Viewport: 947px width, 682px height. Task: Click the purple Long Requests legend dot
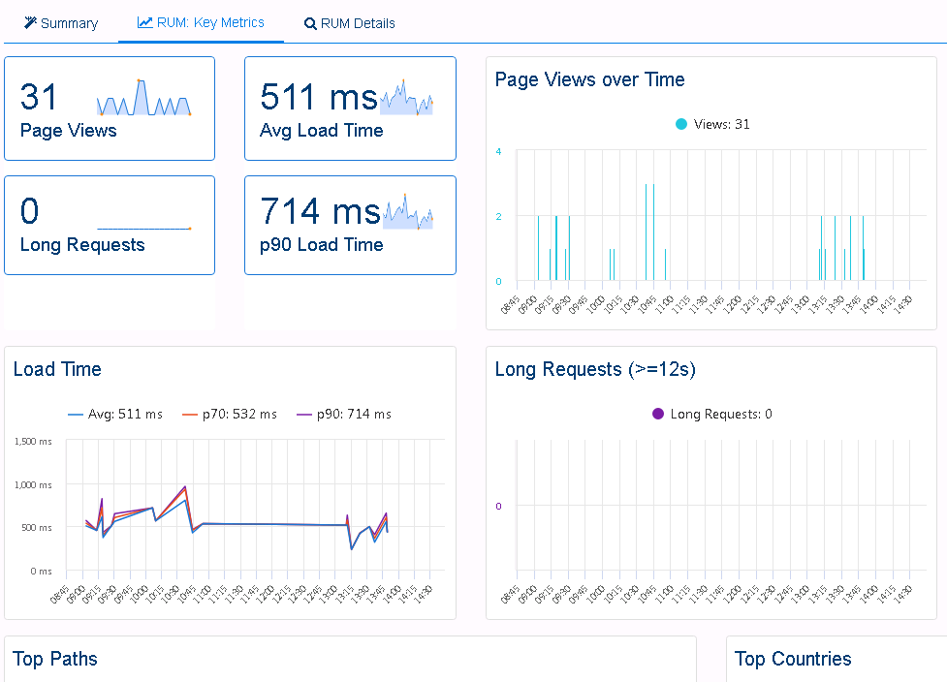tap(657, 414)
